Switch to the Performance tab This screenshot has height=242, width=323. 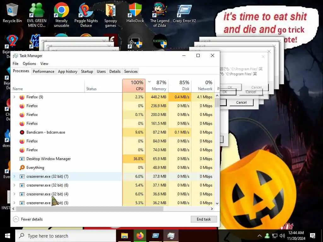click(44, 72)
